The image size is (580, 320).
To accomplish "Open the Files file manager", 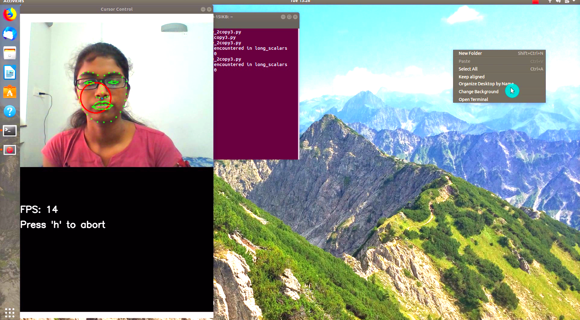I will [9, 53].
